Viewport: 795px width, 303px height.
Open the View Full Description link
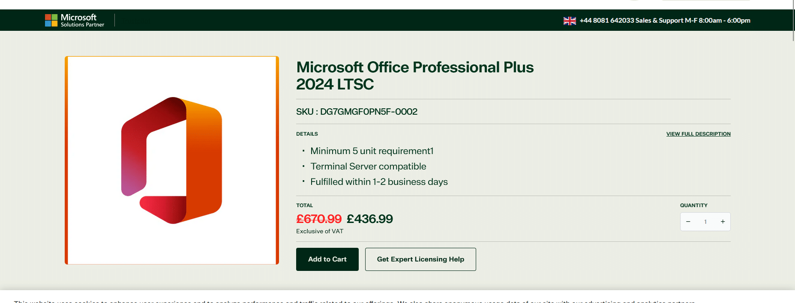tap(698, 134)
